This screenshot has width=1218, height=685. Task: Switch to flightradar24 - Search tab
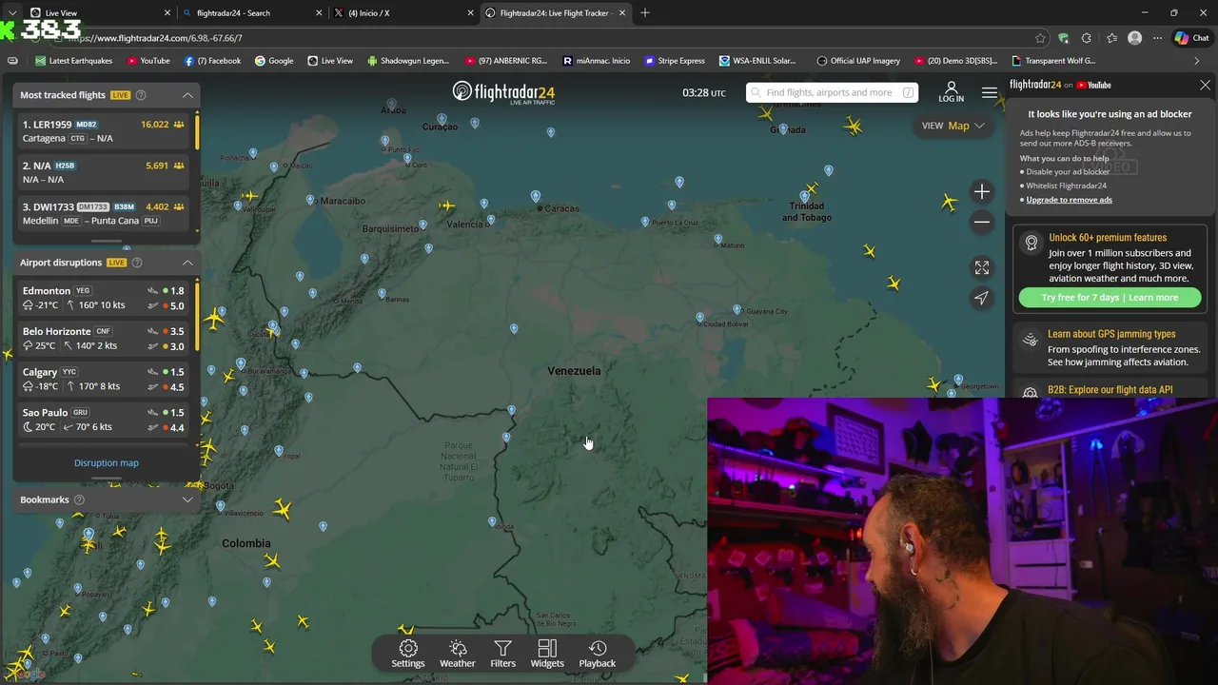[252, 12]
